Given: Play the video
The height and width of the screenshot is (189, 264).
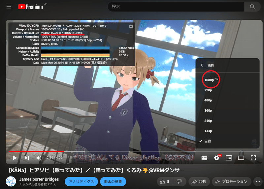Looking at the screenshot, I should coord(15,158).
